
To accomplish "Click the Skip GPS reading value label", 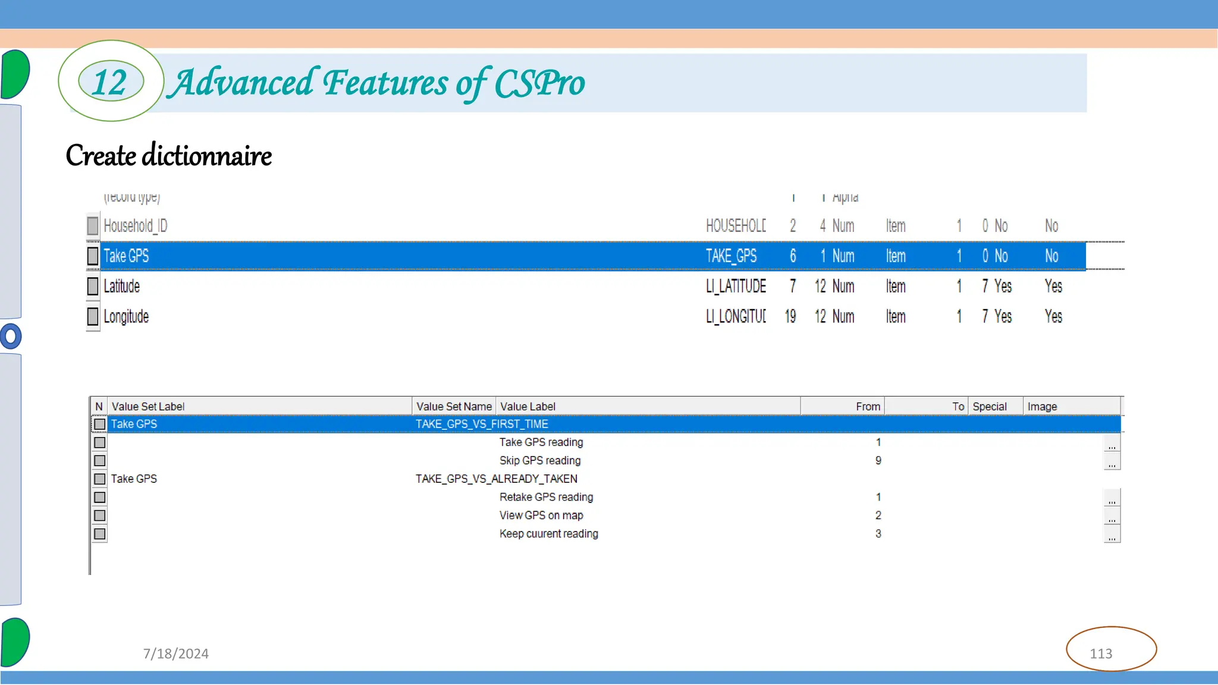I will 540,461.
